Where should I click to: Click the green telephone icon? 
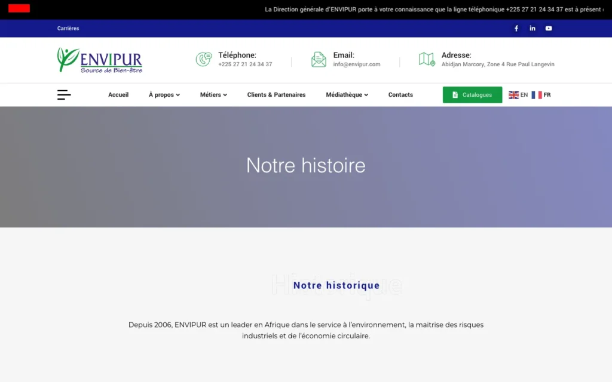click(x=204, y=59)
